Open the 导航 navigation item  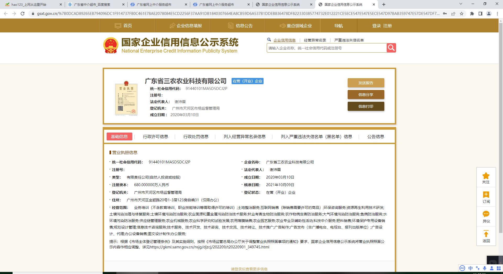click(338, 26)
